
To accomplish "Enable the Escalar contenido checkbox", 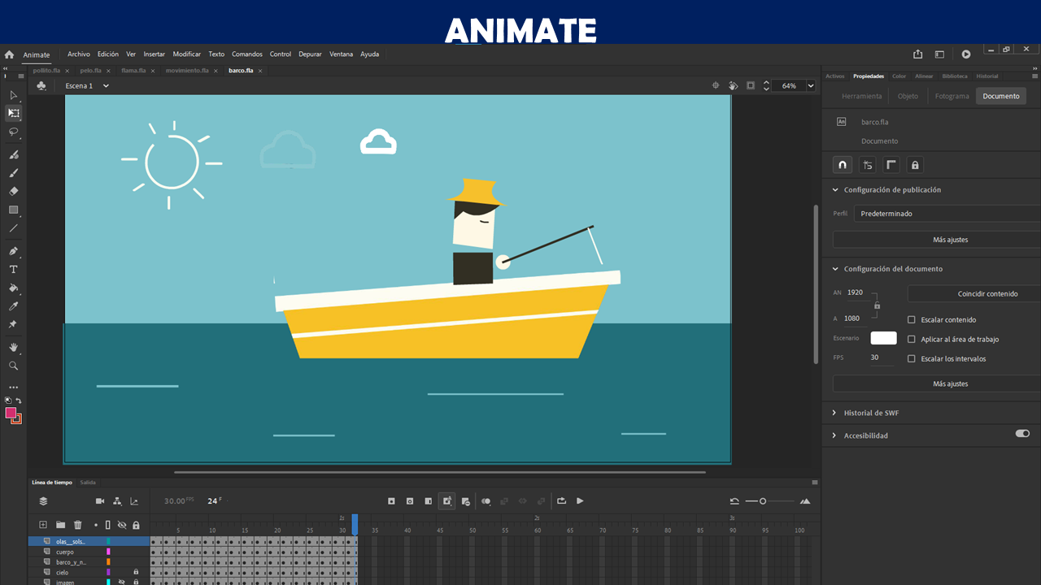I will [x=911, y=320].
